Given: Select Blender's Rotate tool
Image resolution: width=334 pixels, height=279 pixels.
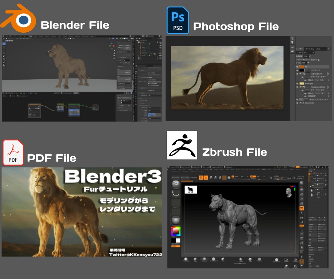Looking at the screenshot, I should [x=4, y=53].
